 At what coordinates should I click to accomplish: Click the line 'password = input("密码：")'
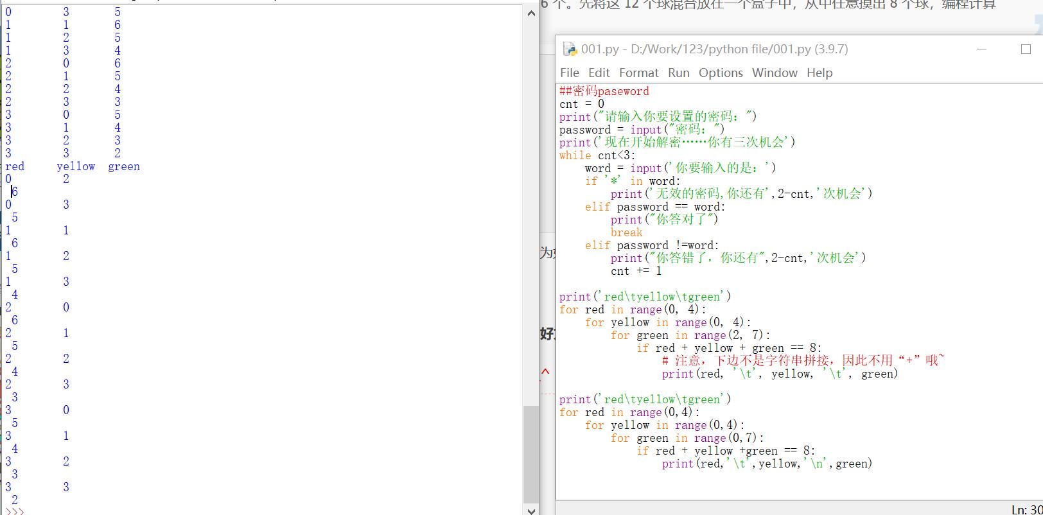click(642, 130)
